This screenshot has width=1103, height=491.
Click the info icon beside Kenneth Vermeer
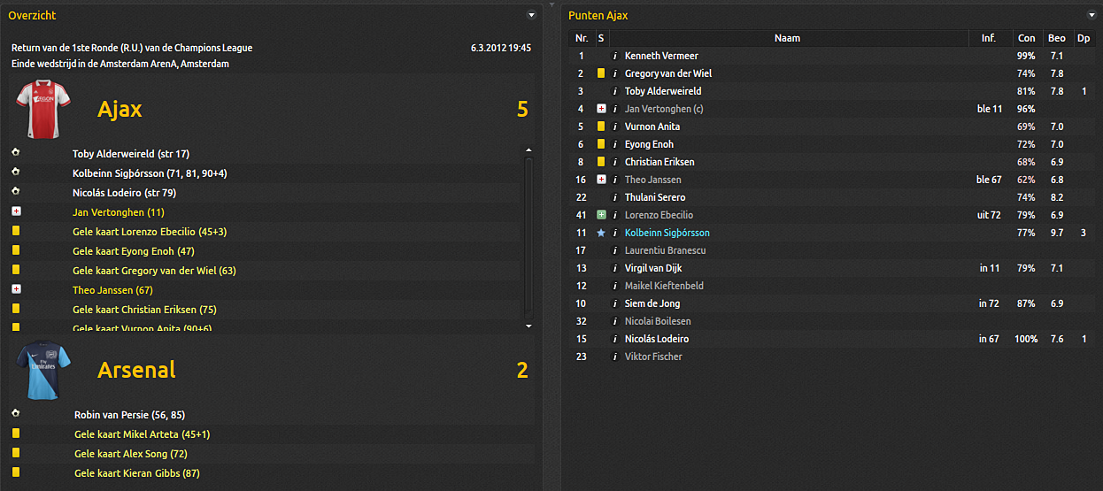click(615, 56)
